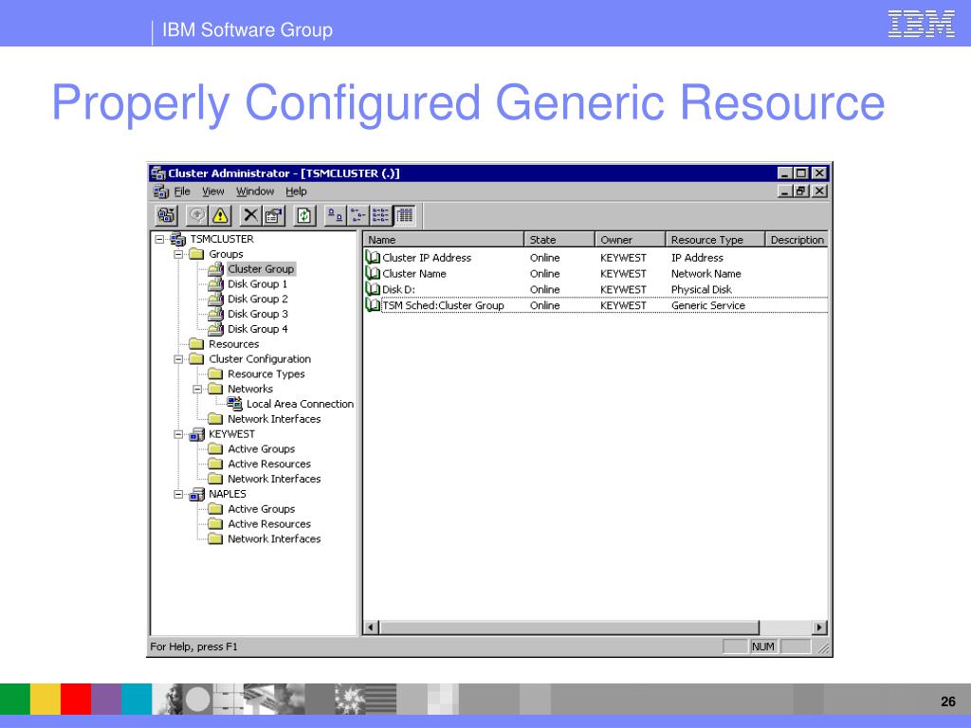The width and height of the screenshot is (971, 728).
Task: Sort by the Owner column header
Action: pos(631,240)
